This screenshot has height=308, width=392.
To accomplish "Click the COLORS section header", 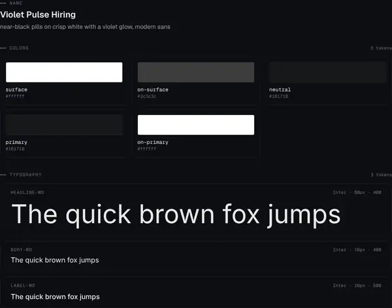I will click(x=19, y=48).
